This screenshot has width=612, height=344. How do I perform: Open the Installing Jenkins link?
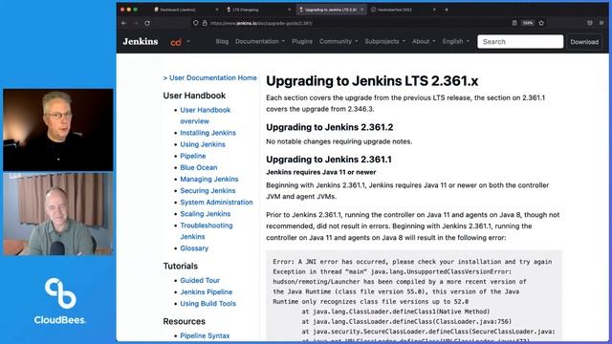[208, 133]
